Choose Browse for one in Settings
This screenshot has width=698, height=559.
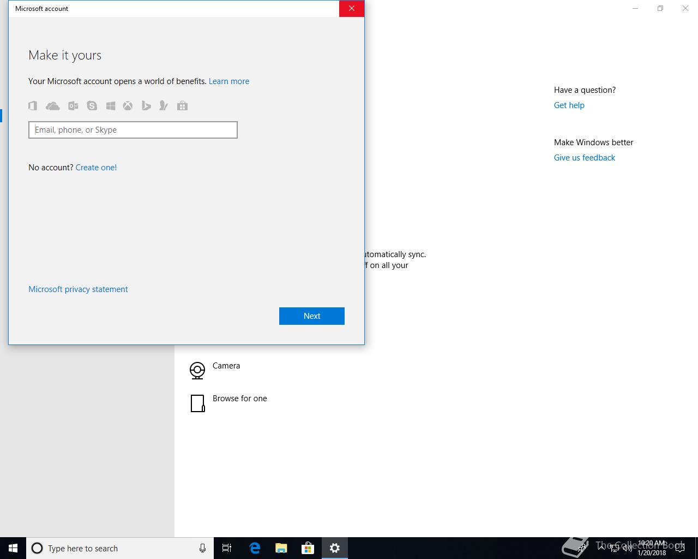click(240, 399)
